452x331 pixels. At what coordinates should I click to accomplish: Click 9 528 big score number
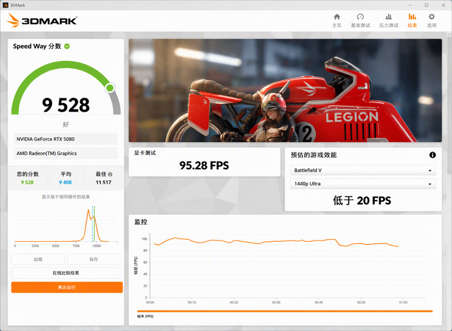coord(66,105)
